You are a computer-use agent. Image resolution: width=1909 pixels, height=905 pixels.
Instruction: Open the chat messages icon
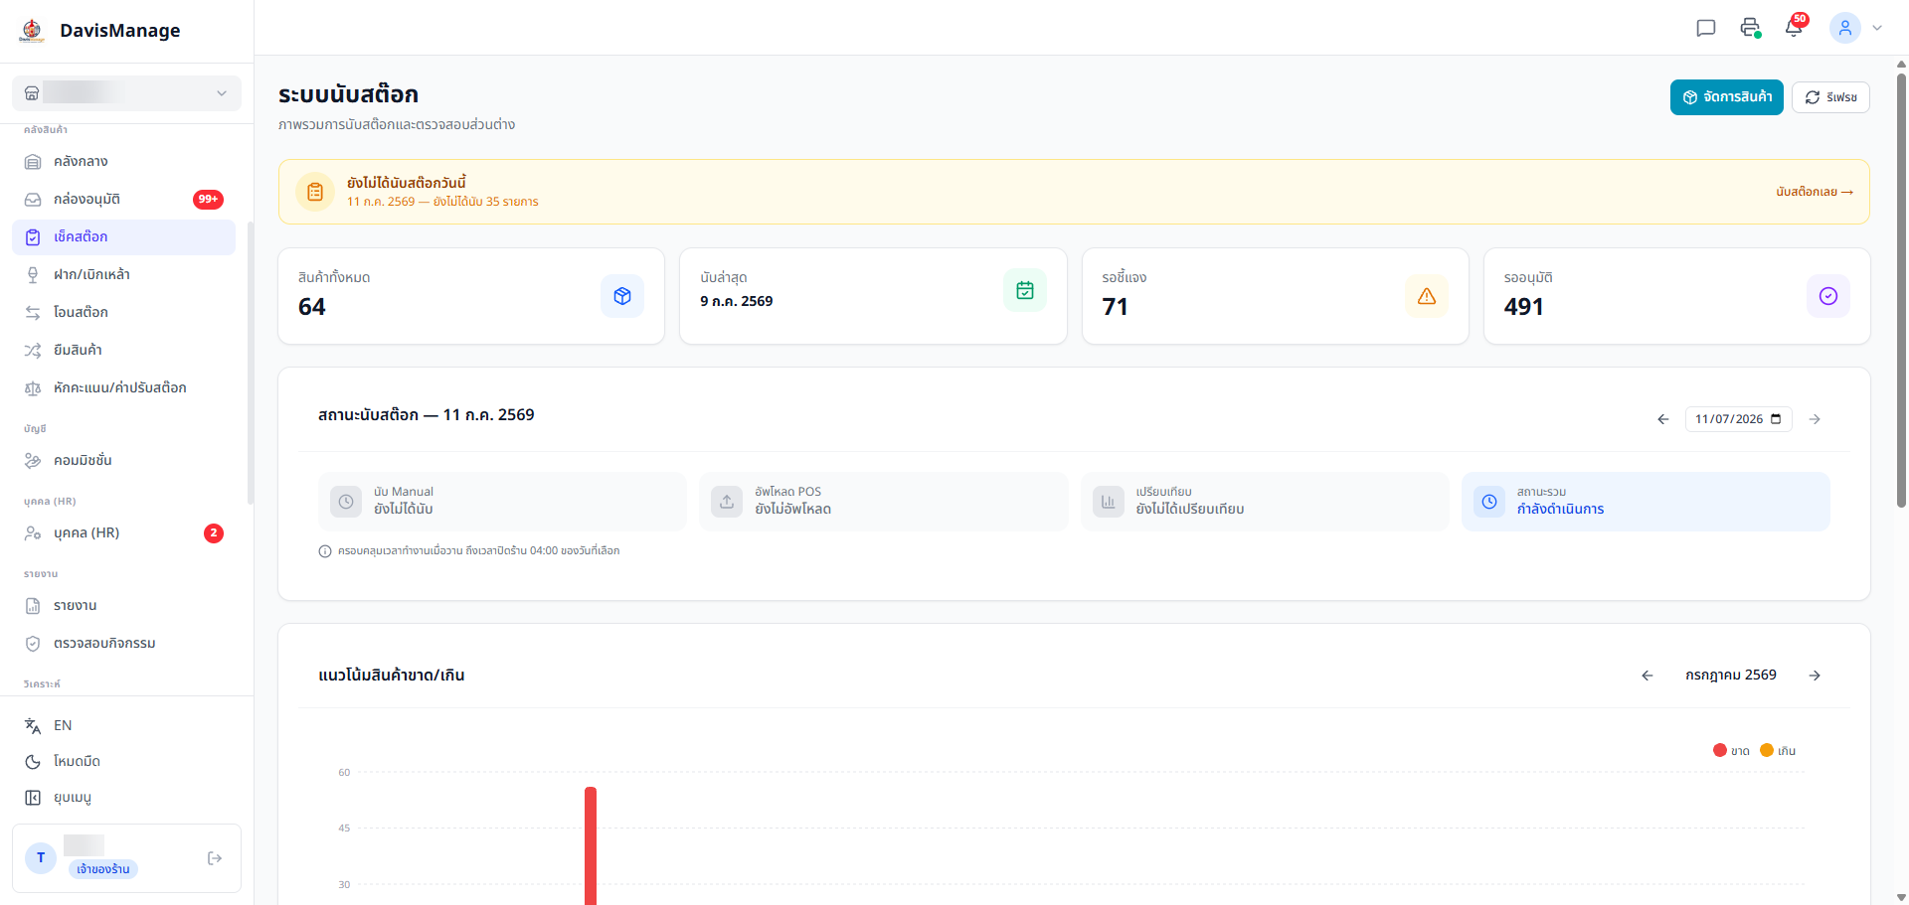(1706, 28)
